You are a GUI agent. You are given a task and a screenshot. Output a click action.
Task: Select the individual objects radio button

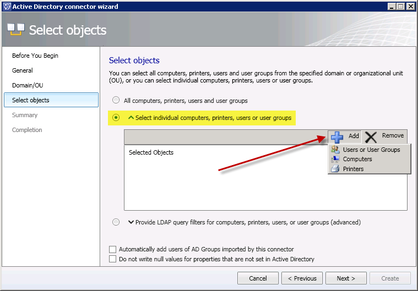[x=116, y=118]
